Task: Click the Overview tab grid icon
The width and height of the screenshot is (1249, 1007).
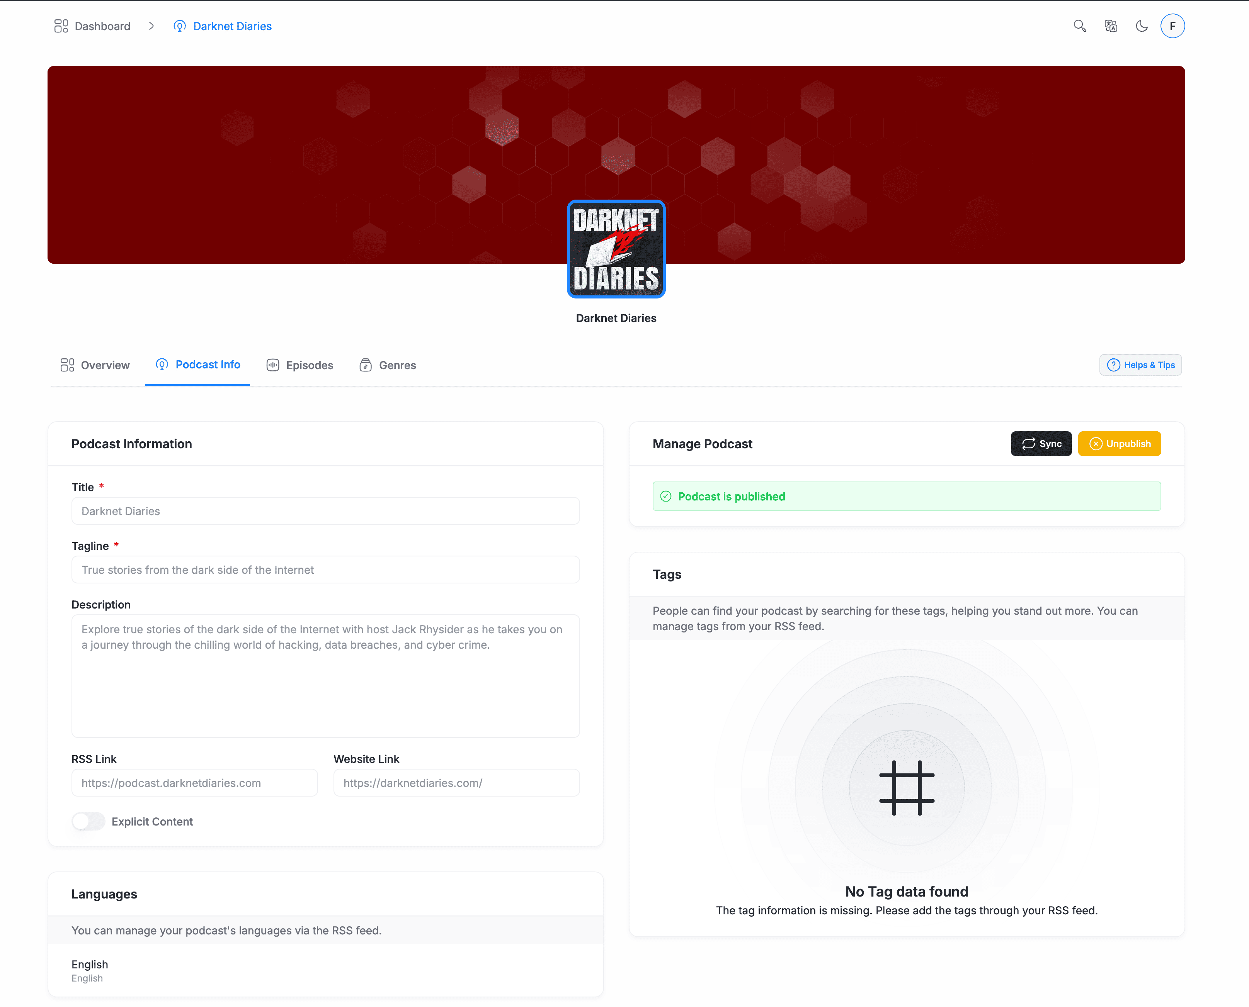Action: click(x=67, y=365)
